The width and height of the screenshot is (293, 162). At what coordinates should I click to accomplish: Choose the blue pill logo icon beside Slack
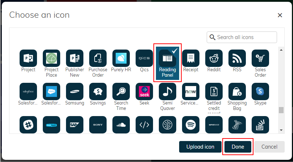point(51,125)
